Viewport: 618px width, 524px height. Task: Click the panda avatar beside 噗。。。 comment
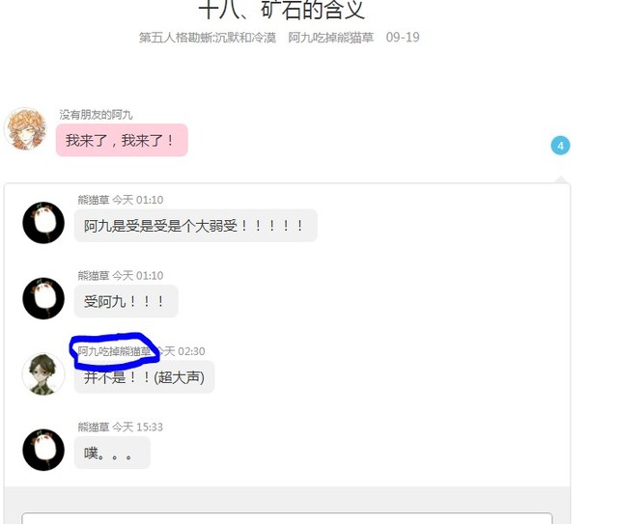coord(43,450)
